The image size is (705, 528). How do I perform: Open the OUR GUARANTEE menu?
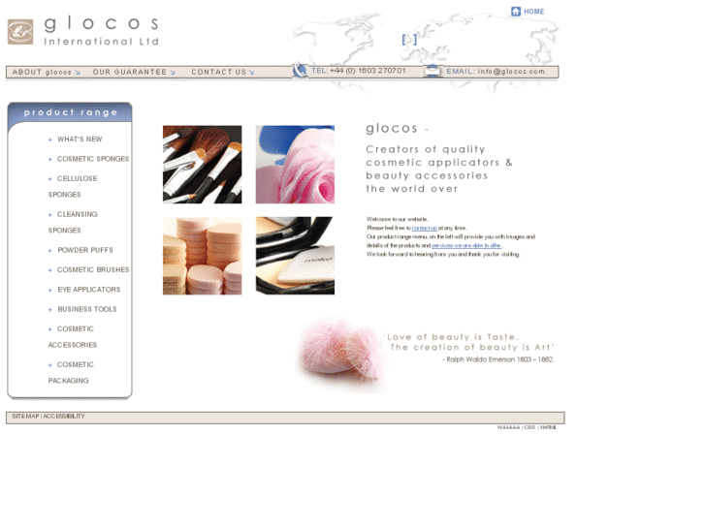[x=130, y=72]
